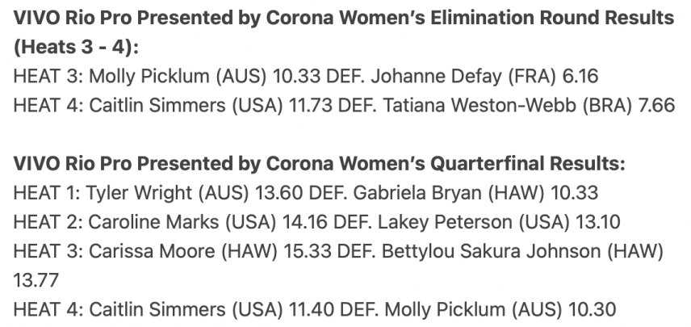
Task: Click the Caroline Marks Quarterfinal Heat 2 line
Action: (x=317, y=222)
